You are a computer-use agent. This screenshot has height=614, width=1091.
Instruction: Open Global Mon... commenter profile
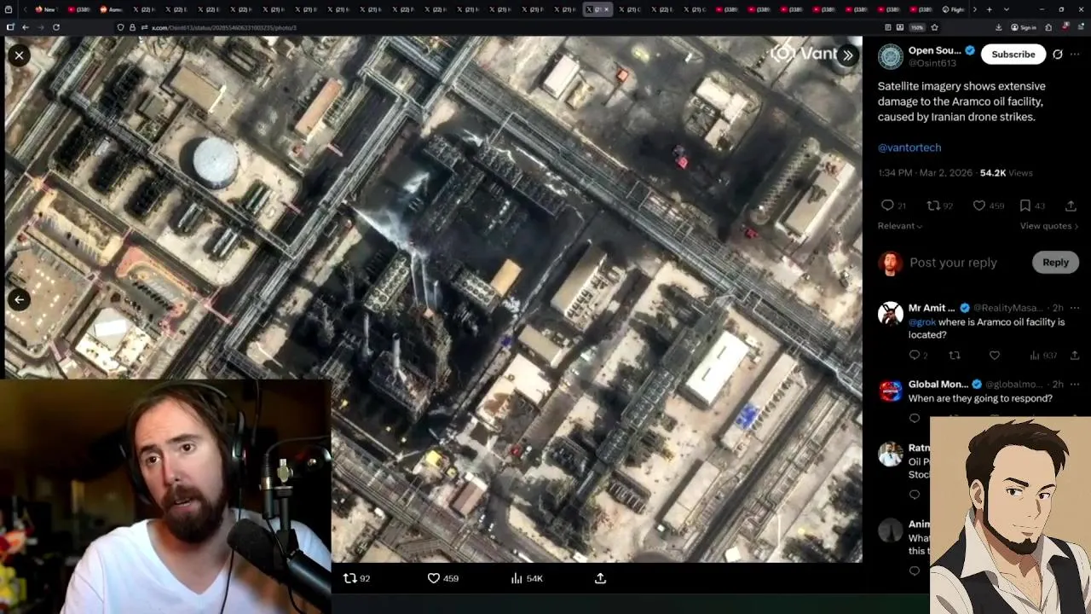pyautogui.click(x=938, y=385)
